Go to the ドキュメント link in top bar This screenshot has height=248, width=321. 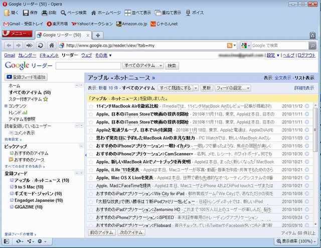pos(49,55)
